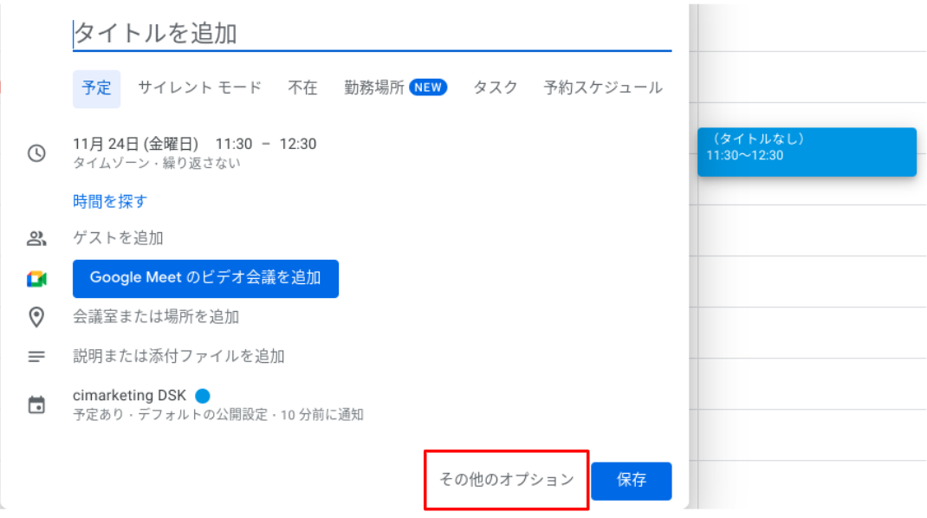
Task: Click the location pin icon
Action: pyautogui.click(x=36, y=317)
